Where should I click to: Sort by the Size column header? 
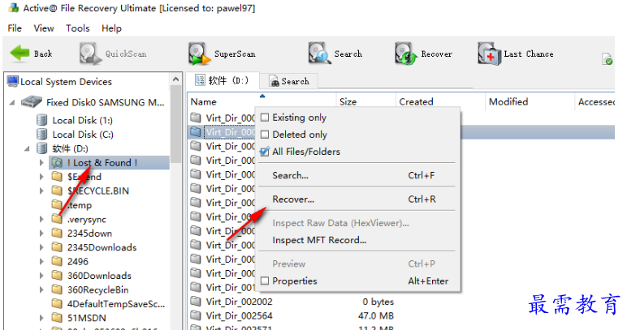point(366,101)
